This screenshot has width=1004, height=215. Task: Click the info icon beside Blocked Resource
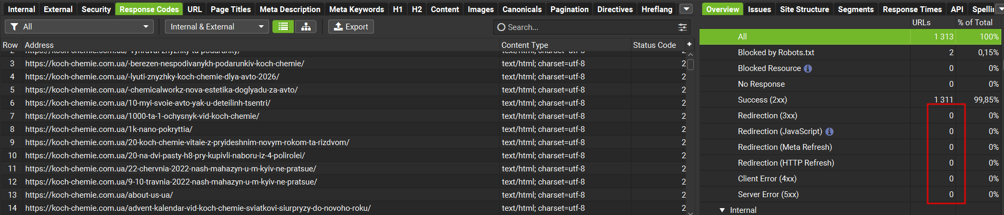tap(808, 68)
